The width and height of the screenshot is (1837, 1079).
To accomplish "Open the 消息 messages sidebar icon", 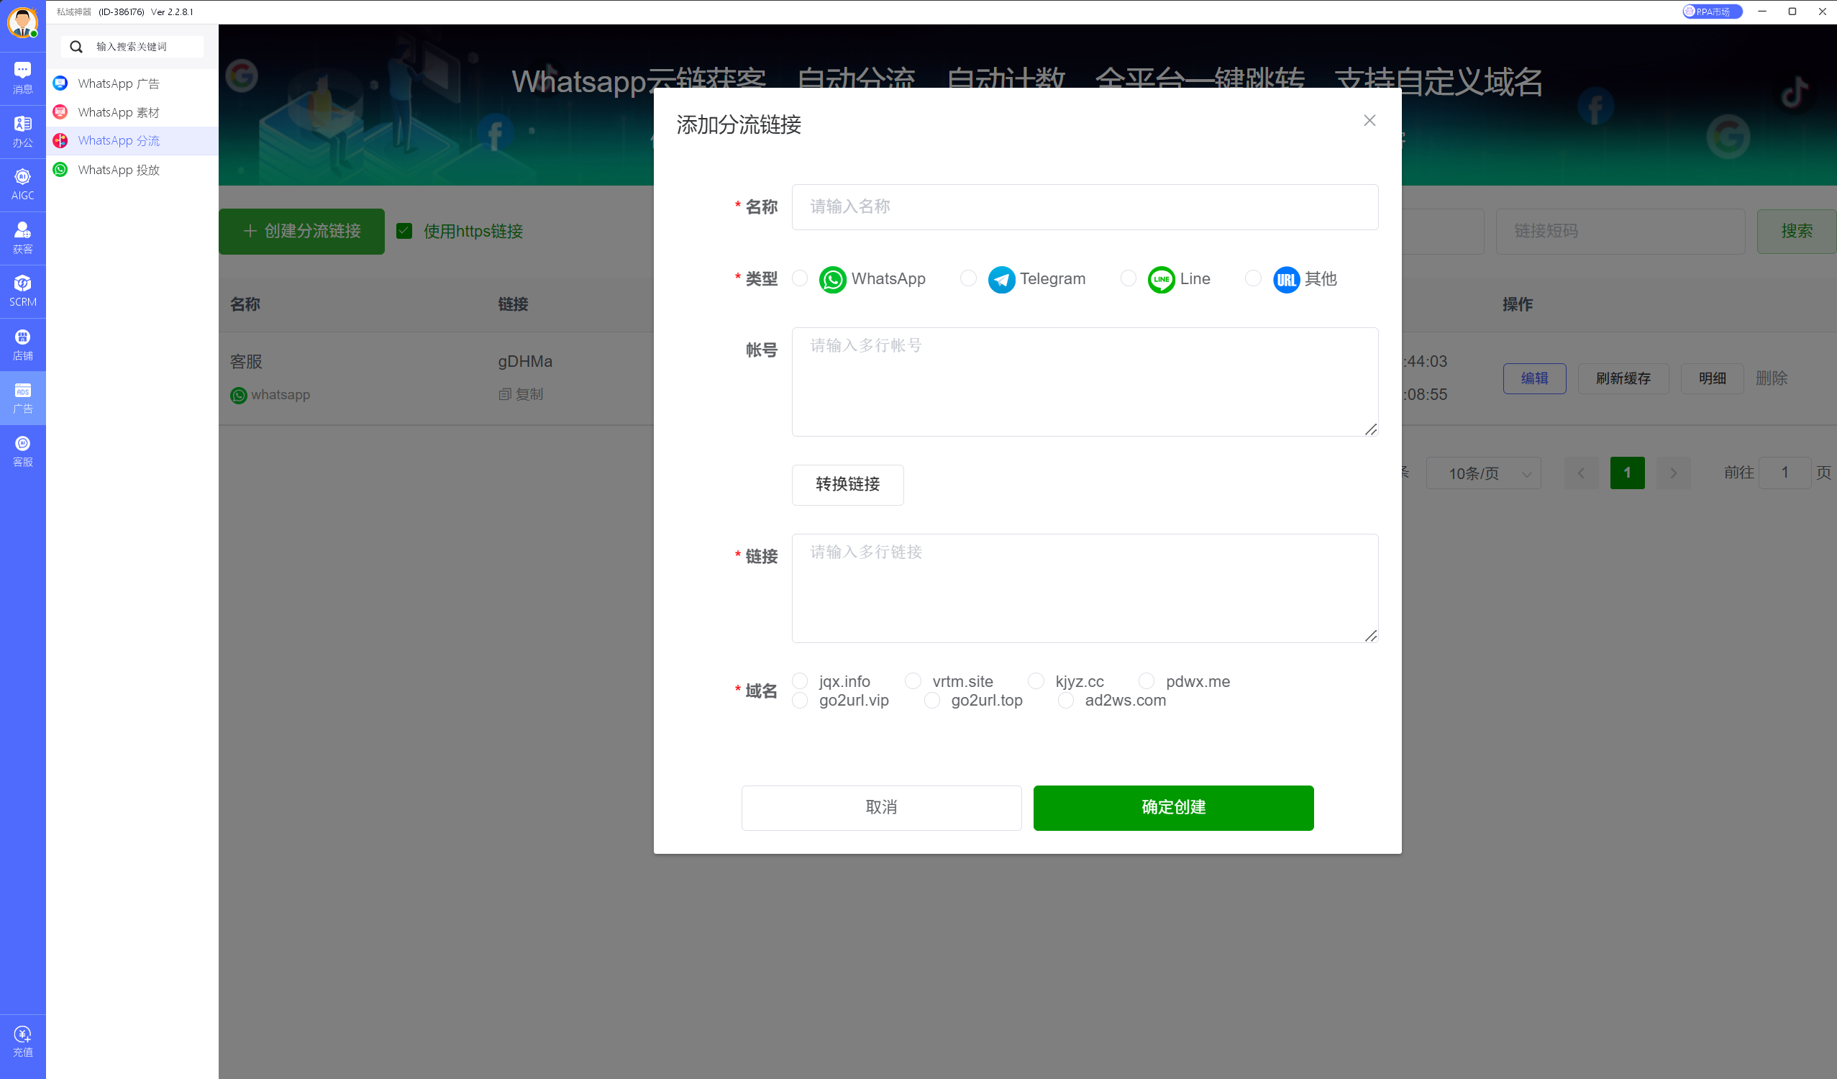I will pos(22,78).
